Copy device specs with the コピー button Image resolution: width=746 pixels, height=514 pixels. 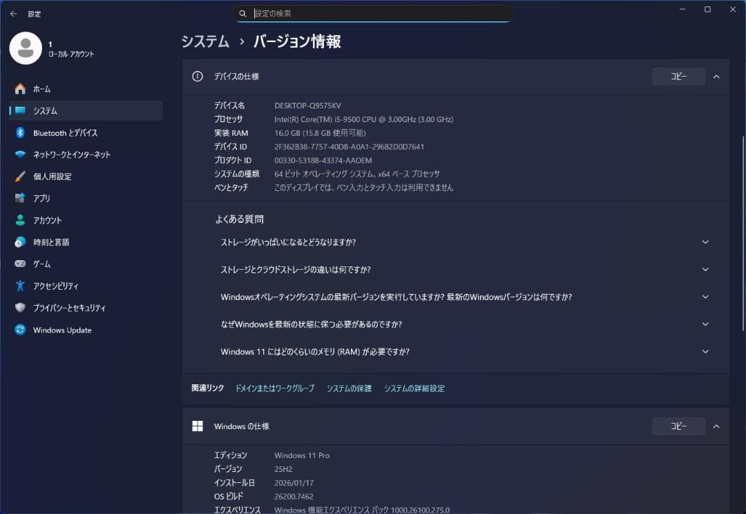click(678, 77)
